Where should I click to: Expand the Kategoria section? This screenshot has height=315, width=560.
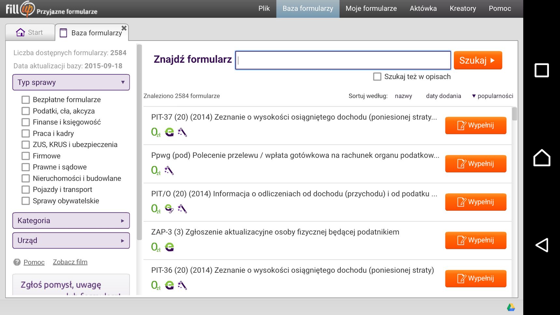tap(71, 221)
